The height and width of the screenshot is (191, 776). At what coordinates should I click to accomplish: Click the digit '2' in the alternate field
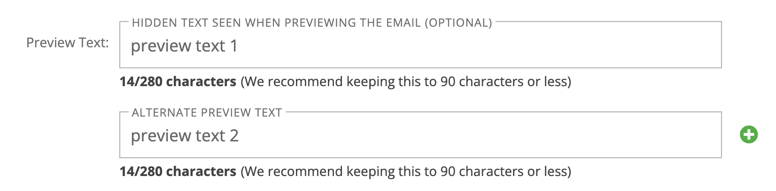234,136
